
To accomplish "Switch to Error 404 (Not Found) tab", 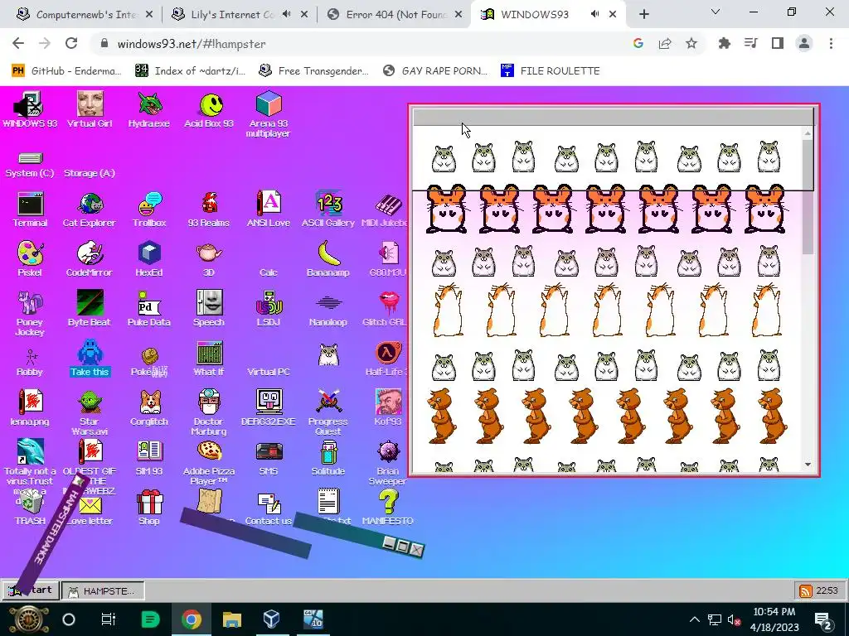I will pos(395,14).
